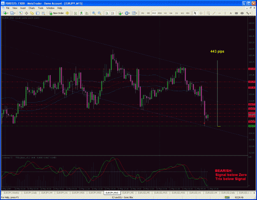The height and width of the screenshot is (200, 257).
Task: Toggle the Expert Advisors icon
Action: [67, 13]
